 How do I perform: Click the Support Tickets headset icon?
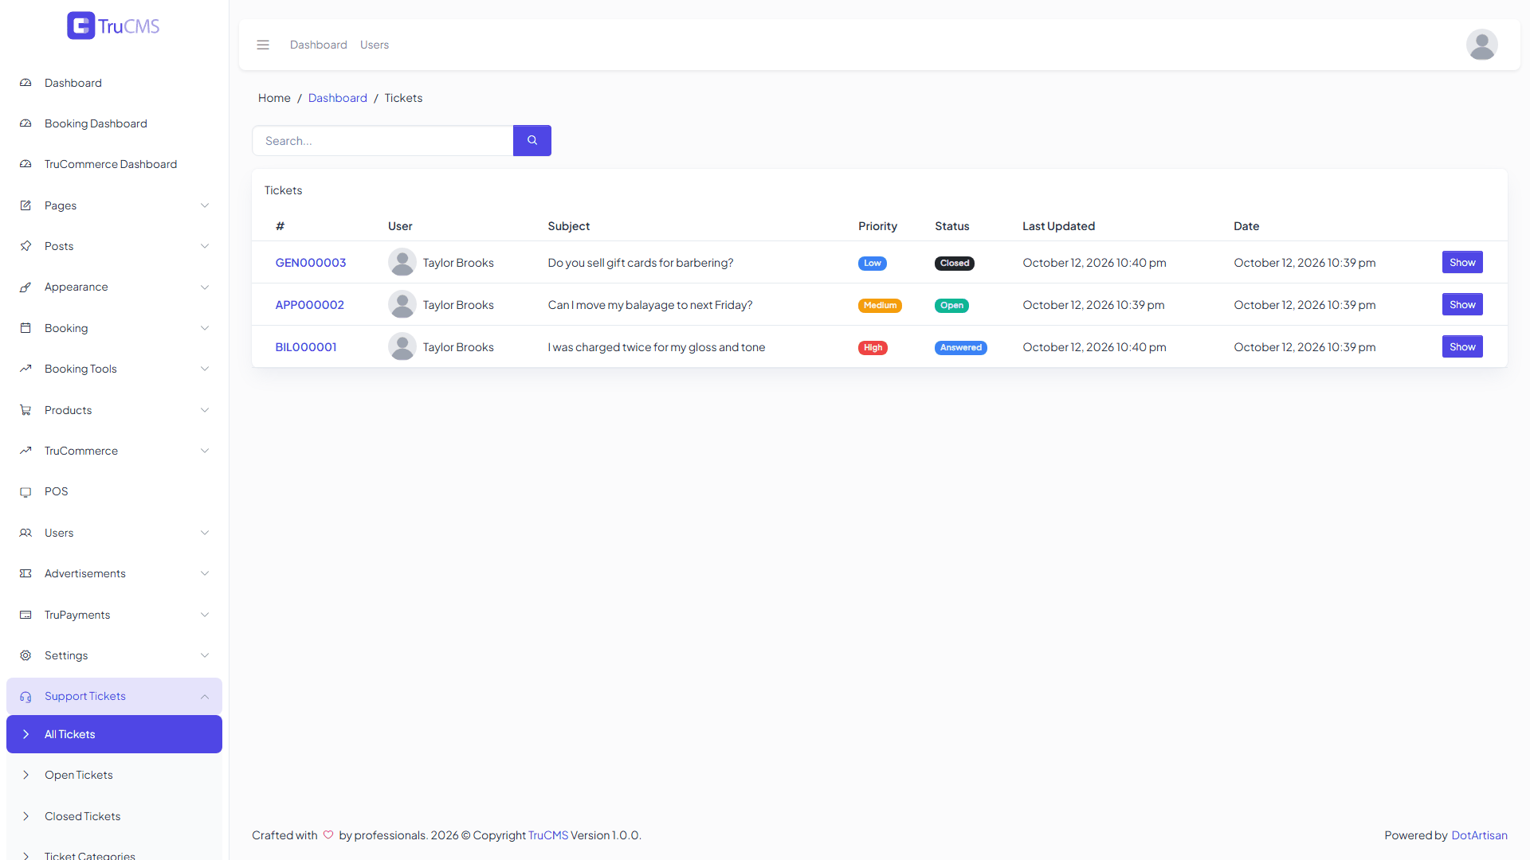25,697
